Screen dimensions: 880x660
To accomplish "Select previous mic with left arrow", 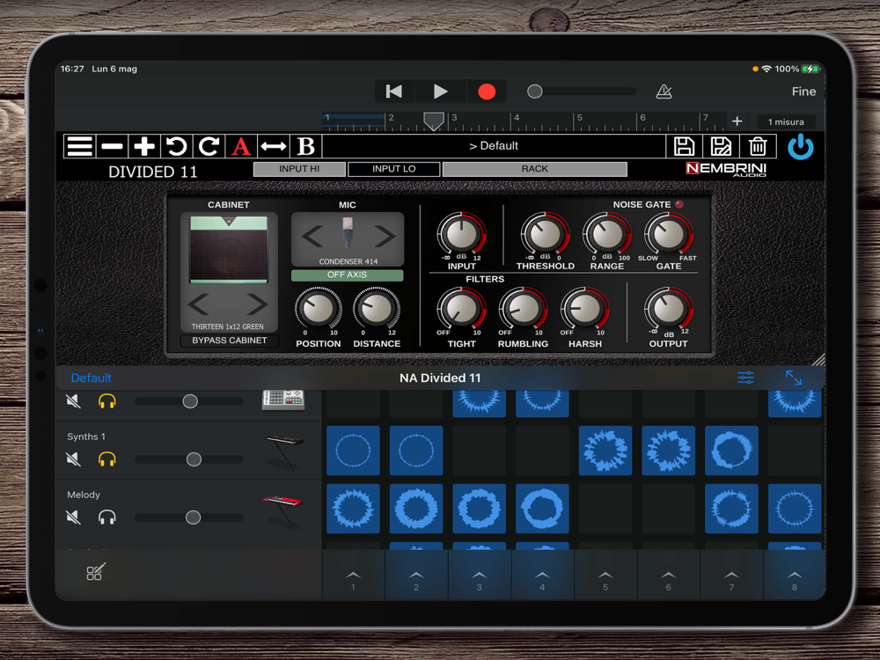I will (x=312, y=235).
